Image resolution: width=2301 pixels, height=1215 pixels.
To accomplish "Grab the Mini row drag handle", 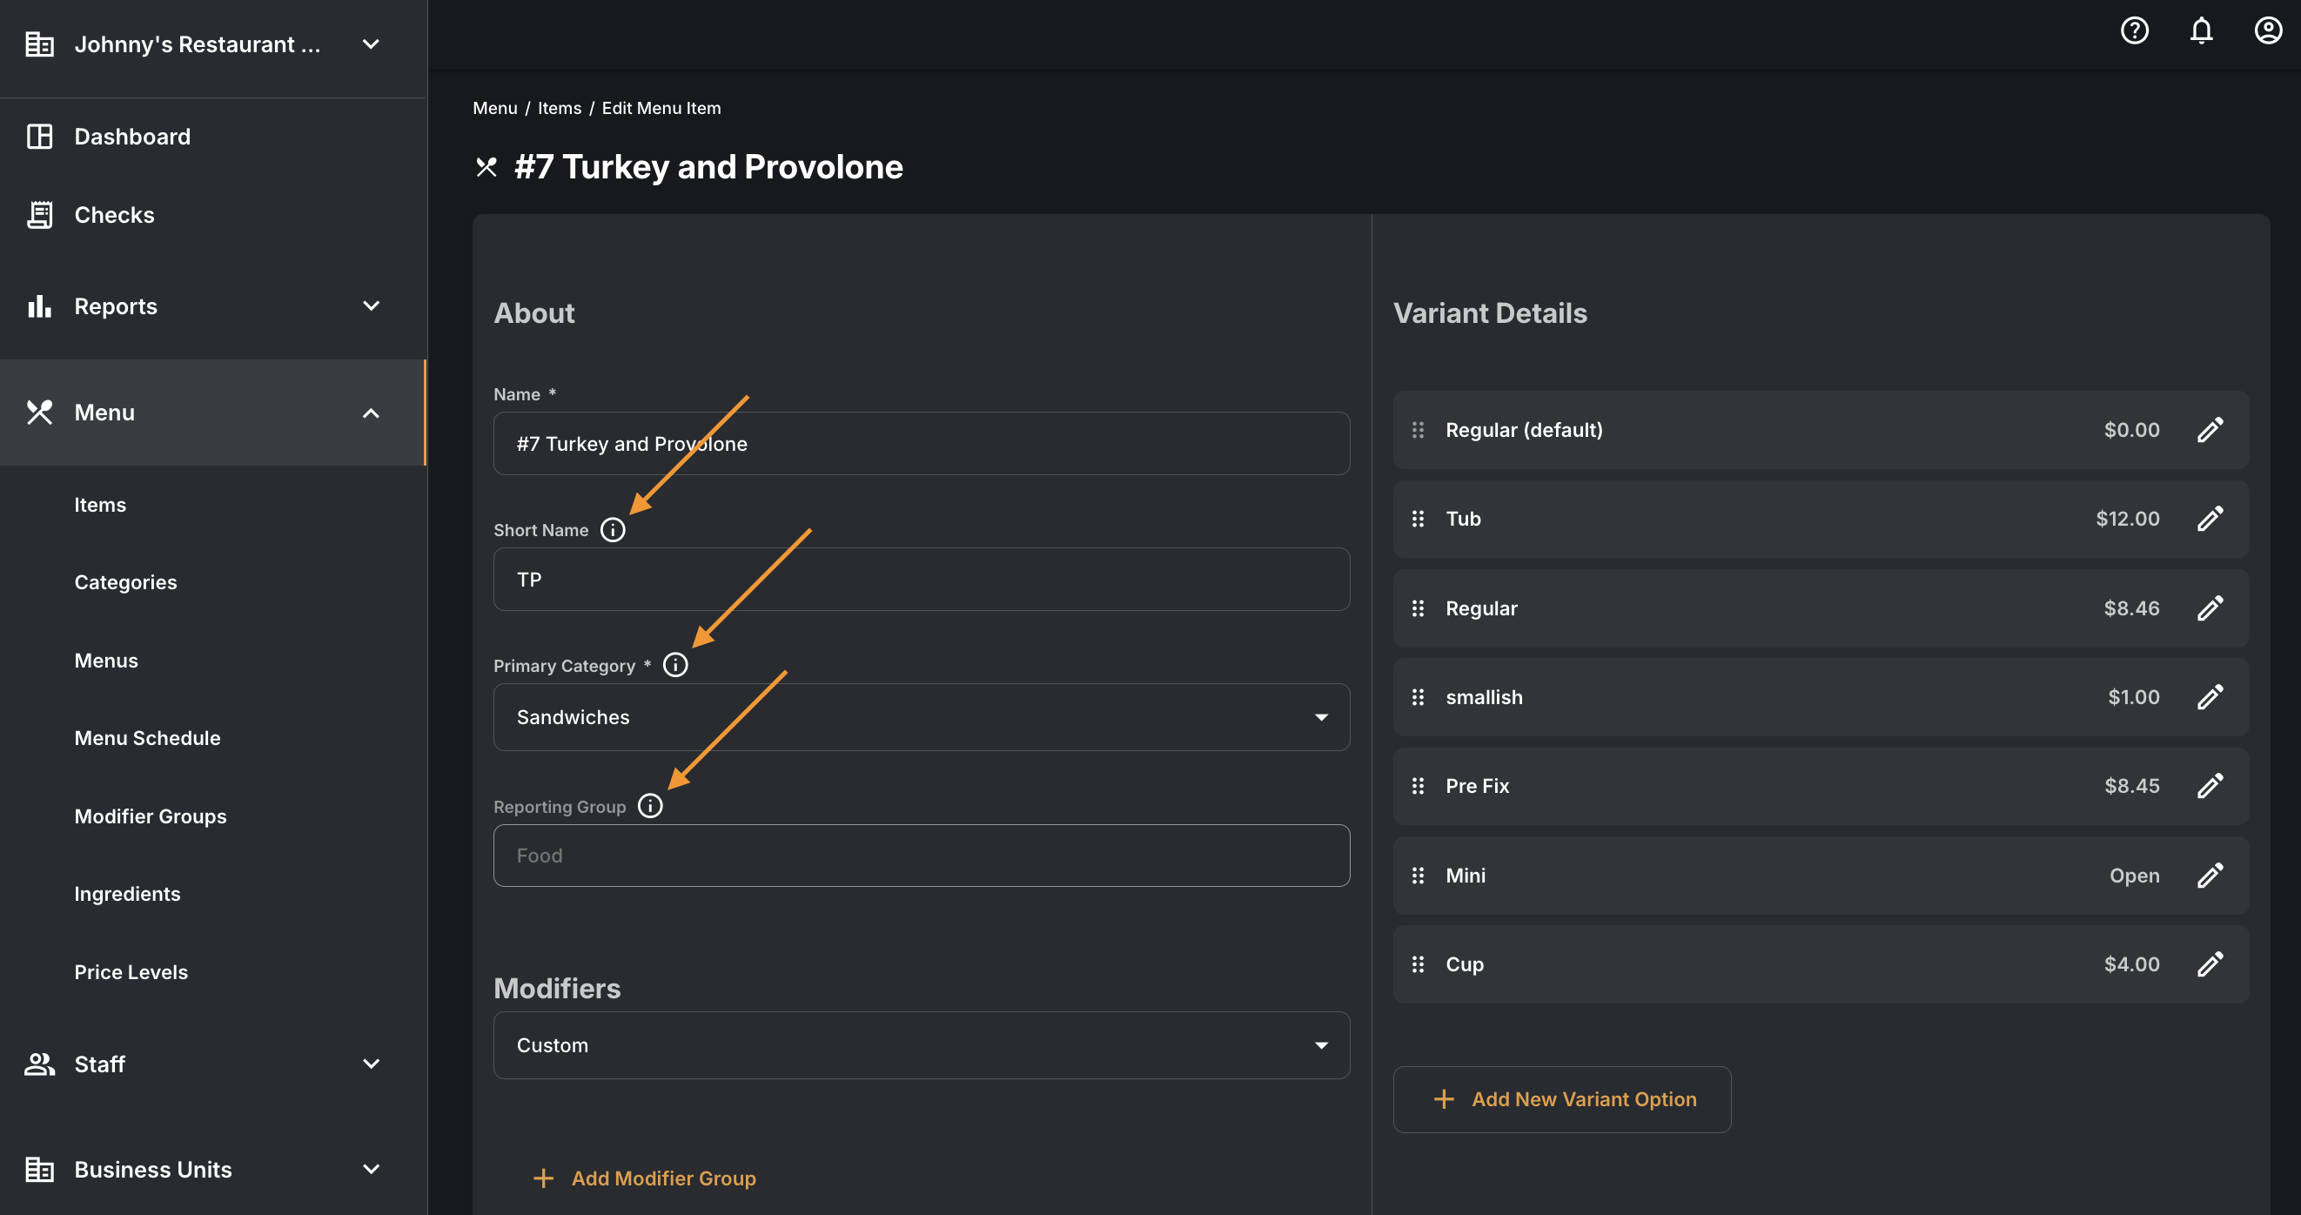I will (1418, 876).
